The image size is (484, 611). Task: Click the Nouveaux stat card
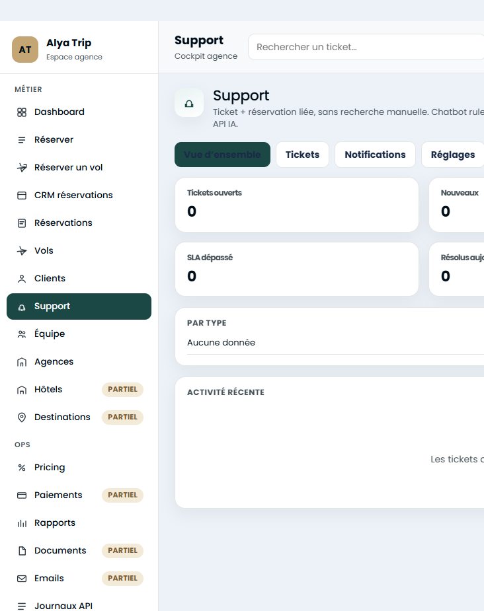click(x=456, y=205)
